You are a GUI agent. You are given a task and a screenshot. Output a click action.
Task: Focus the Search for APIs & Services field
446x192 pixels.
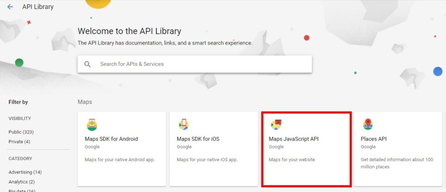(x=195, y=64)
